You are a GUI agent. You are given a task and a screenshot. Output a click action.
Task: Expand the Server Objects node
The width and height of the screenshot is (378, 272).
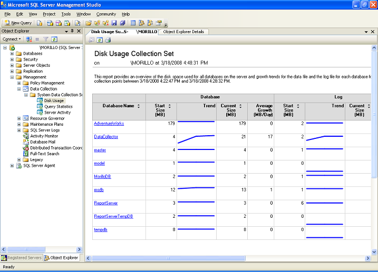pyautogui.click(x=12, y=65)
